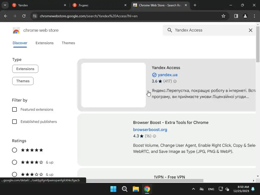Click the vertical page scrollbar thumb
The height and width of the screenshot is (195, 260).
click(x=257, y=44)
